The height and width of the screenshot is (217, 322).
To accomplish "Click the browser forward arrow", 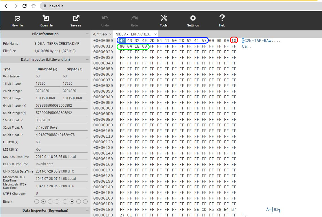I will (15, 6).
